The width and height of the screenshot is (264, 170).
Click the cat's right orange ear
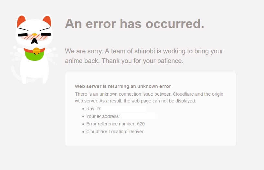47,21
